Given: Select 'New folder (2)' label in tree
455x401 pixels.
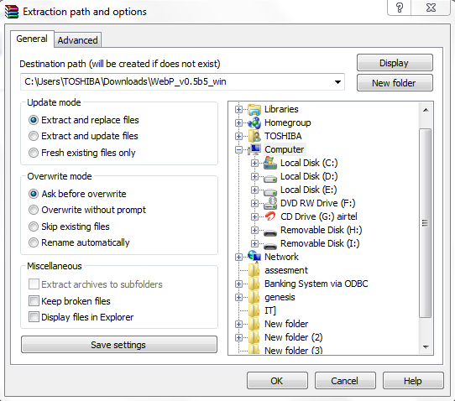Looking at the screenshot, I should 293,337.
